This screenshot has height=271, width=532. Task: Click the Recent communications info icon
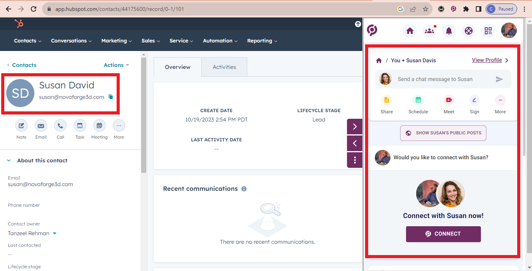[244, 189]
